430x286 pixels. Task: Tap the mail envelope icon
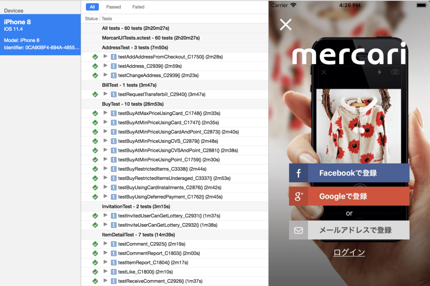tap(299, 230)
